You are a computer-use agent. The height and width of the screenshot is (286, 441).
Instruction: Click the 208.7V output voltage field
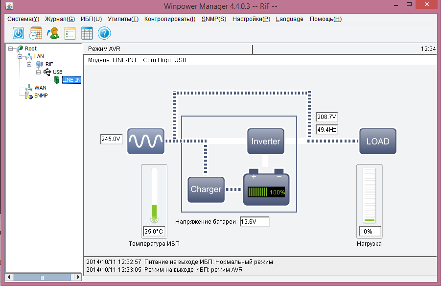coord(327,117)
